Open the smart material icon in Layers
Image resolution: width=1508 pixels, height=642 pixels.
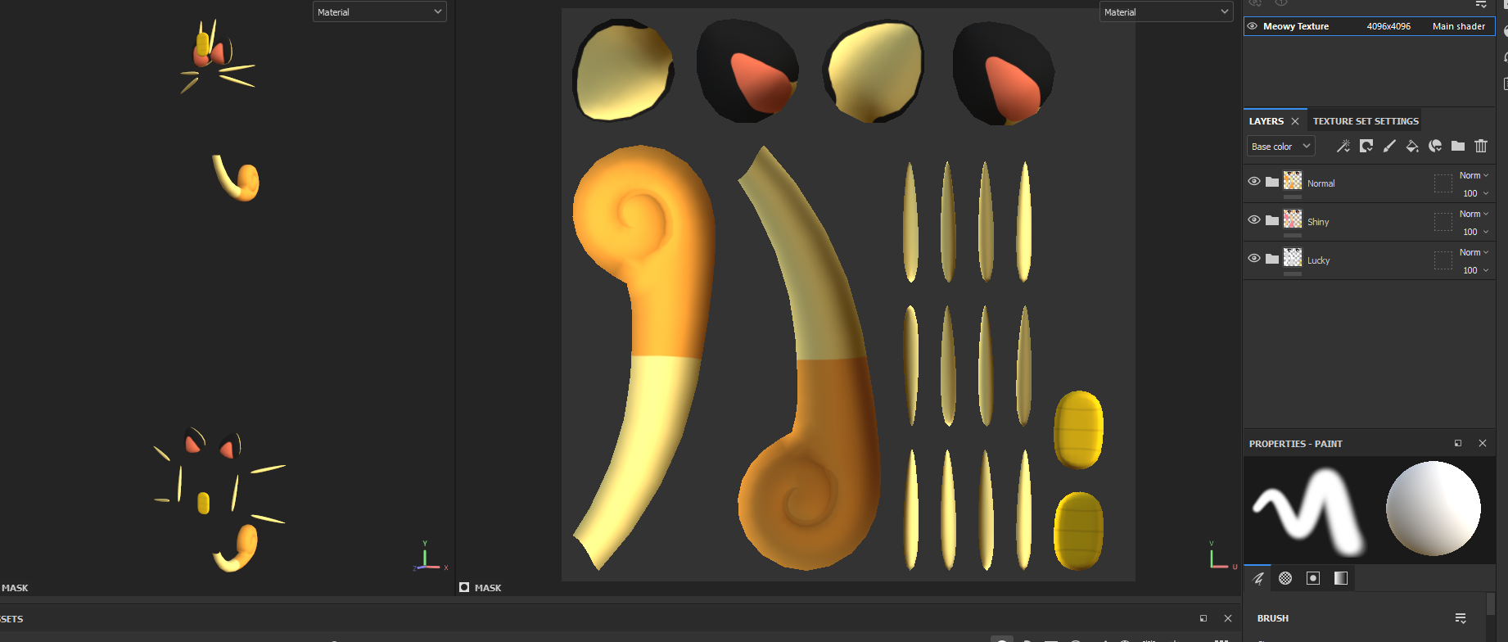1435,146
